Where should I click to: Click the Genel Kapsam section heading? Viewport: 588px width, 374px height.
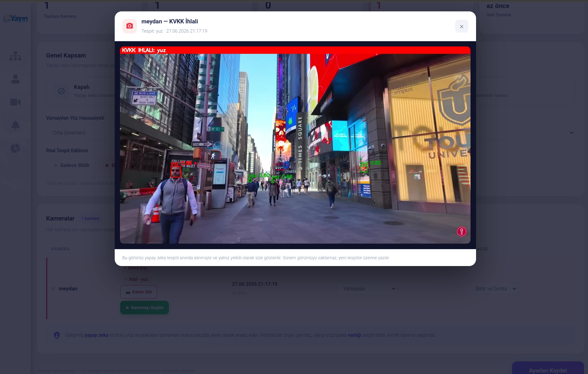click(x=66, y=56)
